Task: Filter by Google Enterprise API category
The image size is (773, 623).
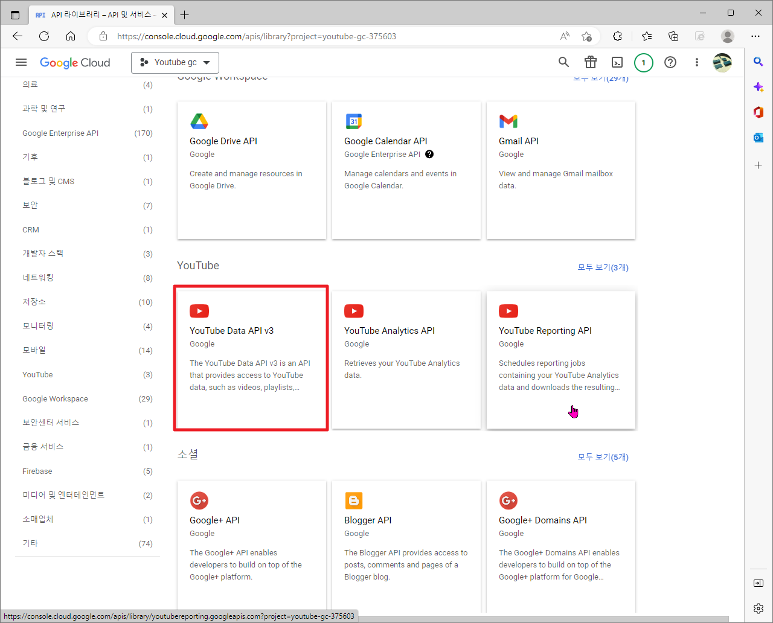Action: [88, 133]
